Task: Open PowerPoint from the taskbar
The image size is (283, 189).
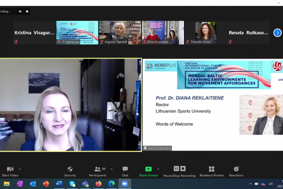Action: 46,184
